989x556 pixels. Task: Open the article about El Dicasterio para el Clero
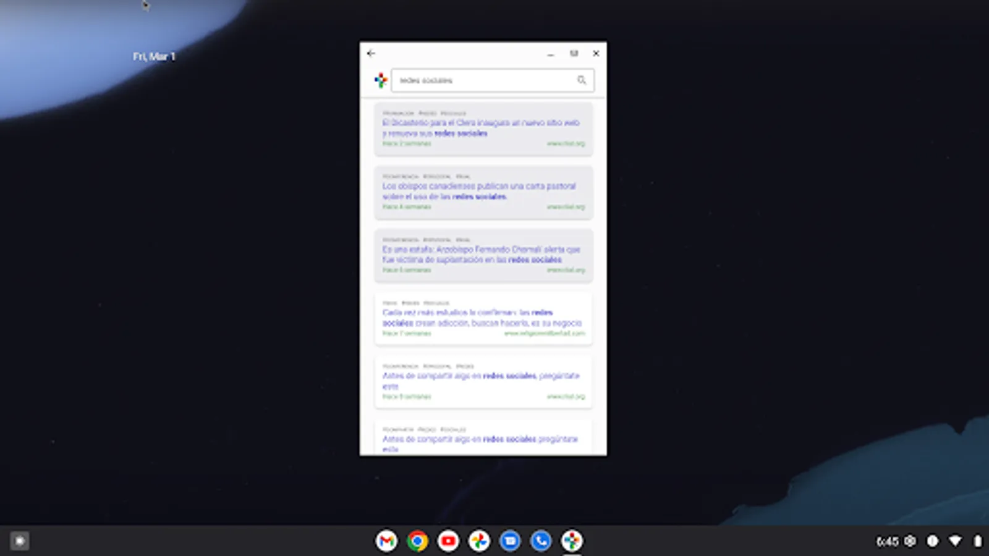pyautogui.click(x=483, y=128)
